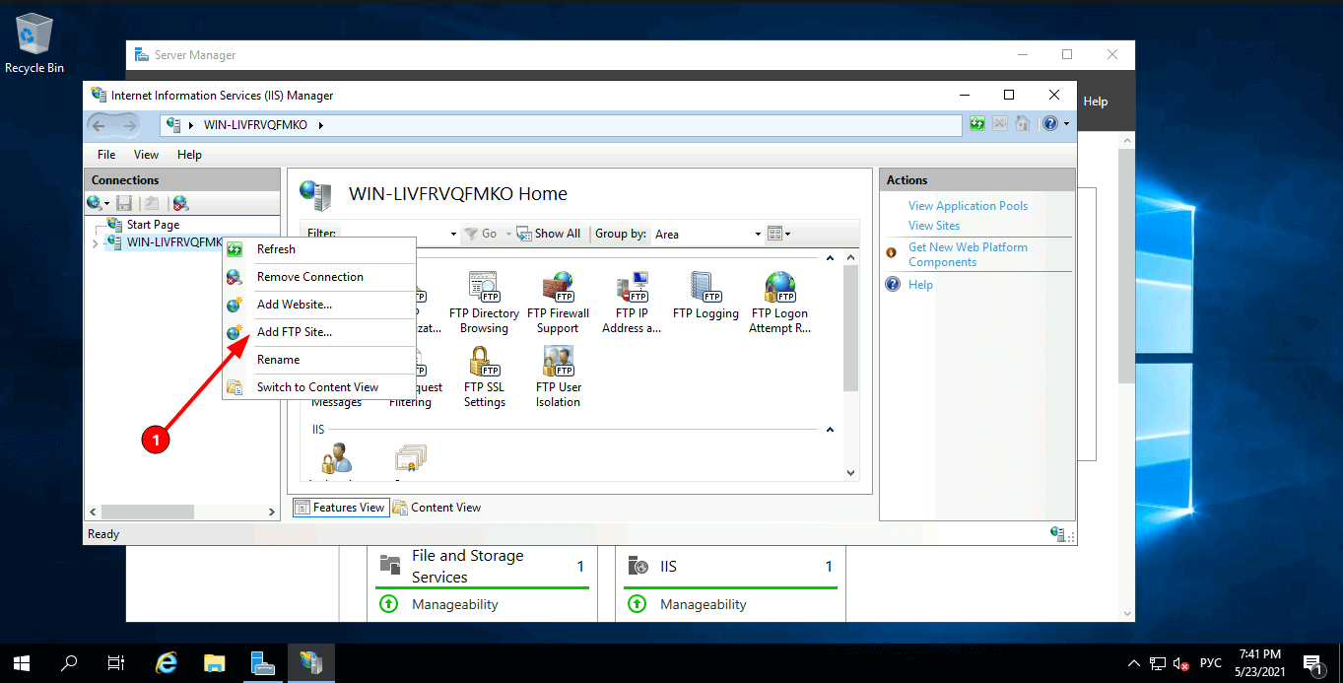This screenshot has height=683, width=1343.
Task: Open FTP User Isolation feature
Action: [x=558, y=376]
